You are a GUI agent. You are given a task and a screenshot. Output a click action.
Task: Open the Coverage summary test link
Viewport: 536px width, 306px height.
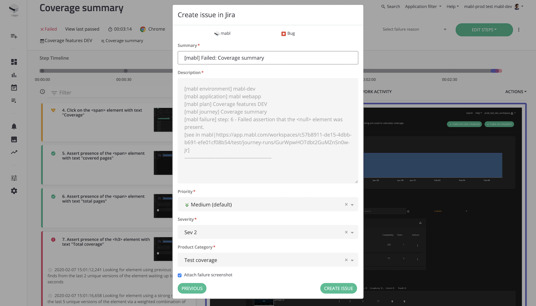[122, 41]
